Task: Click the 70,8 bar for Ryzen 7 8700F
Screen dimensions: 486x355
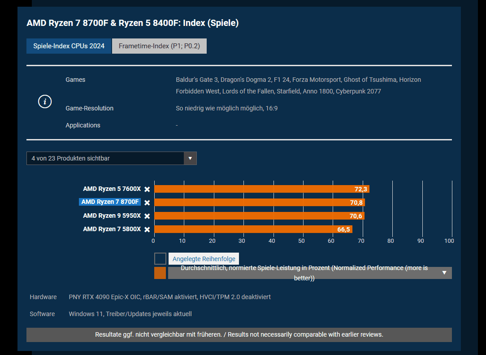Action: tap(260, 203)
